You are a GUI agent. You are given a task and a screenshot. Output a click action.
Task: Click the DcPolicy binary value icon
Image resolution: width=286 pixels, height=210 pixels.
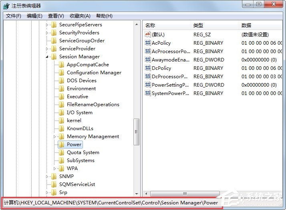[x=147, y=68]
